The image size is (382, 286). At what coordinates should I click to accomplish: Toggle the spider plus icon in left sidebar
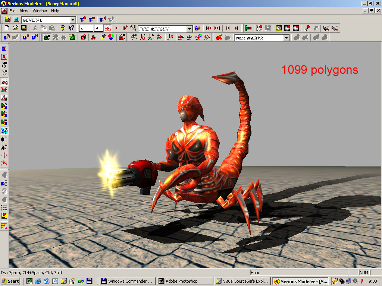[x=4, y=147]
